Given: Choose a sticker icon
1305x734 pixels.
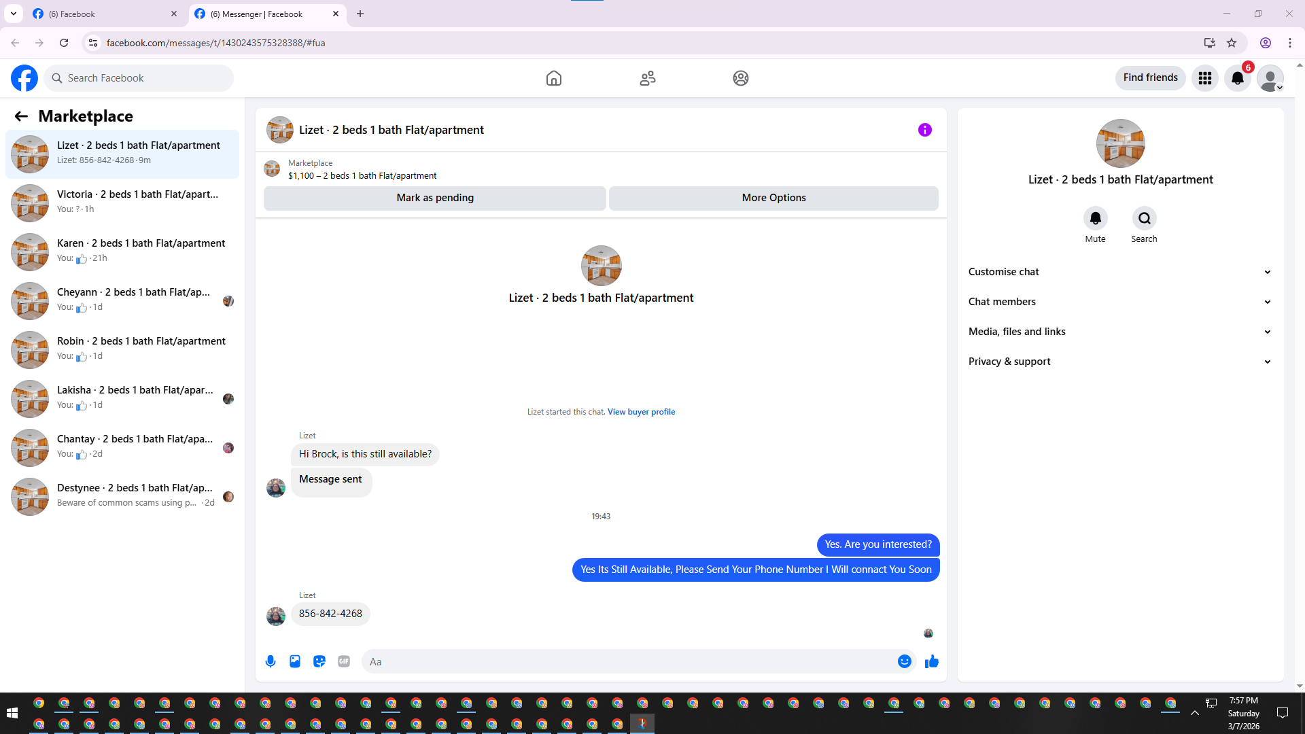Looking at the screenshot, I should point(319,661).
